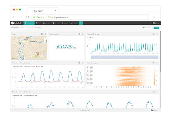Open the Storage section

(x=74, y=23)
